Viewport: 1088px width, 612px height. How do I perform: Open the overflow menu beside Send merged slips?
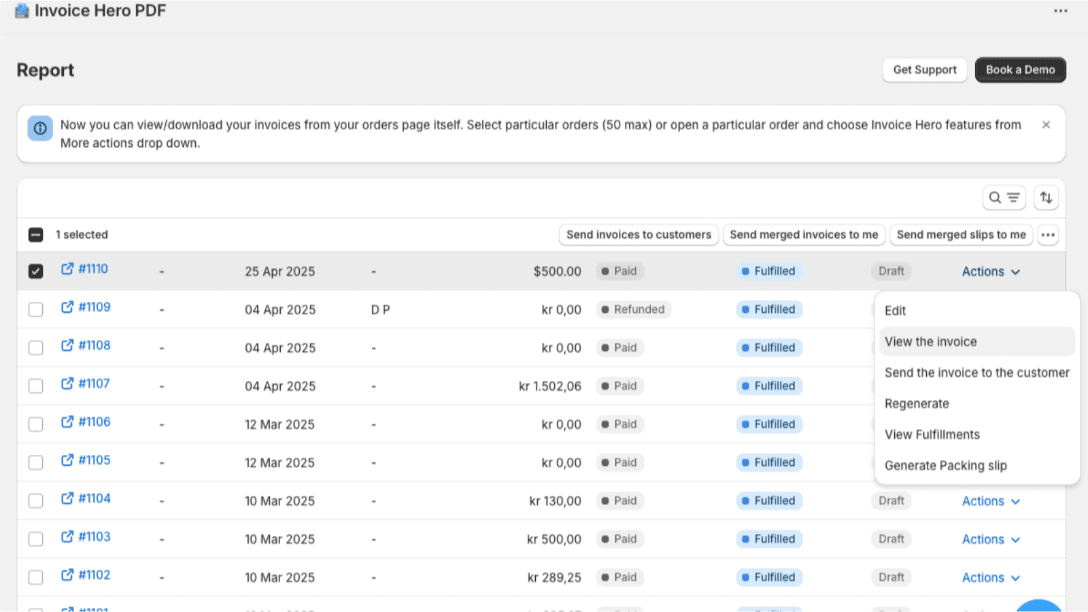pyautogui.click(x=1048, y=234)
